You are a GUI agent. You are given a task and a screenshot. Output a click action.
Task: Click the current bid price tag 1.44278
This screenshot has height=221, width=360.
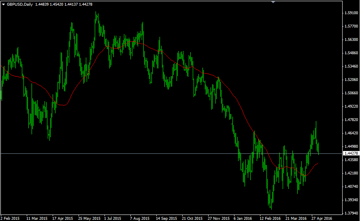click(351, 153)
